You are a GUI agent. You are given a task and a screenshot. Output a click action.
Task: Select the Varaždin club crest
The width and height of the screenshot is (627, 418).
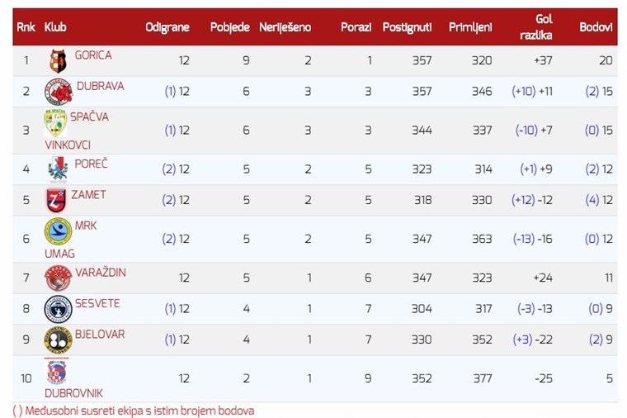point(58,278)
